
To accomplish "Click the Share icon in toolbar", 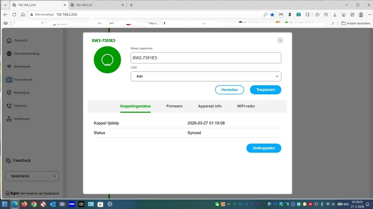I will (352, 15).
